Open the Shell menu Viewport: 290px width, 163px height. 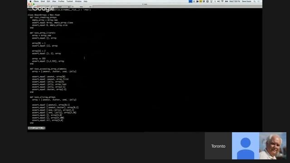click(43, 1)
